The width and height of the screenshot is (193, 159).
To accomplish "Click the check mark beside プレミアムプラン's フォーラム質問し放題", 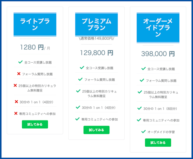I will [81, 79].
